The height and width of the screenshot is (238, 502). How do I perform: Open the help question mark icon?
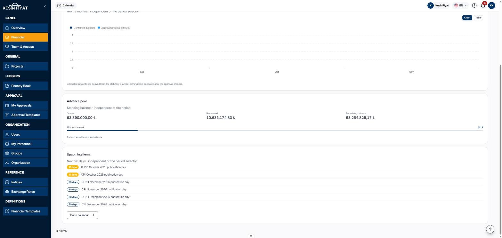click(474, 5)
